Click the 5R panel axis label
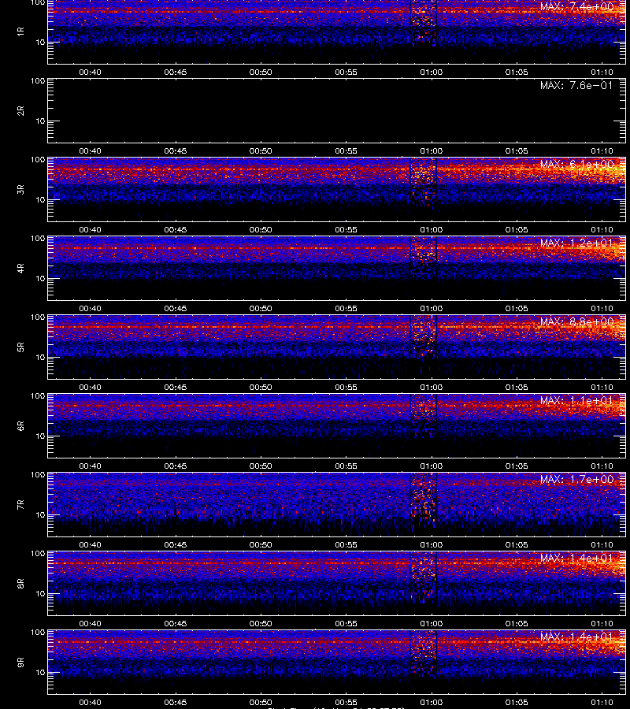Viewport: 630px width, 709px height. [20, 347]
